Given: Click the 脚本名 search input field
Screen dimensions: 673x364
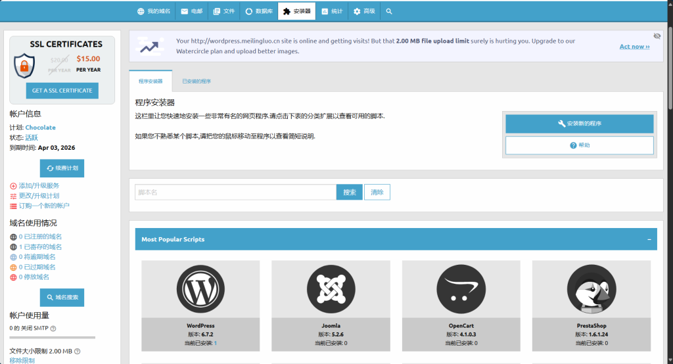Looking at the screenshot, I should 235,192.
